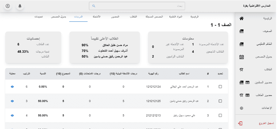Select the active الدرجات tab
The width and height of the screenshot is (277, 129).
click(78, 17)
